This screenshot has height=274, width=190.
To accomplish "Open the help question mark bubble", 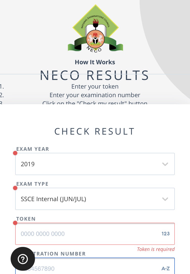I will coord(23,259).
